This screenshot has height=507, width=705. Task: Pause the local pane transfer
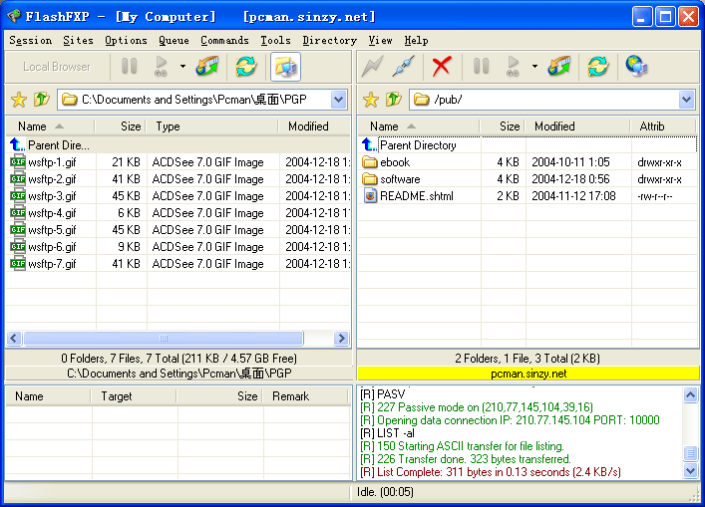pos(129,67)
